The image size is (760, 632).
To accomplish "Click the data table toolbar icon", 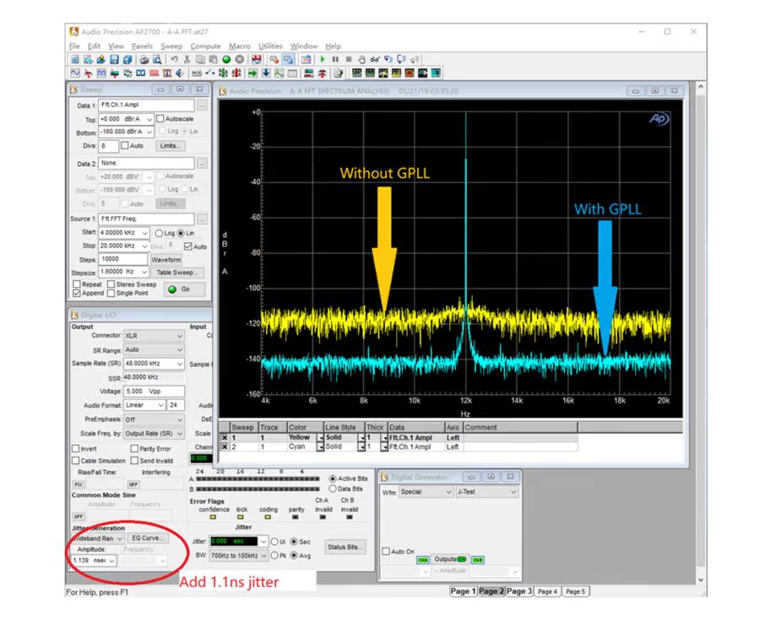I will [292, 73].
